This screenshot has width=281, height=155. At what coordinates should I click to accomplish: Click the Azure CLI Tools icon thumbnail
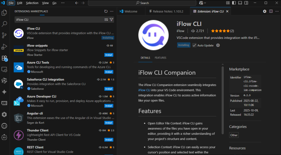pos(19,67)
